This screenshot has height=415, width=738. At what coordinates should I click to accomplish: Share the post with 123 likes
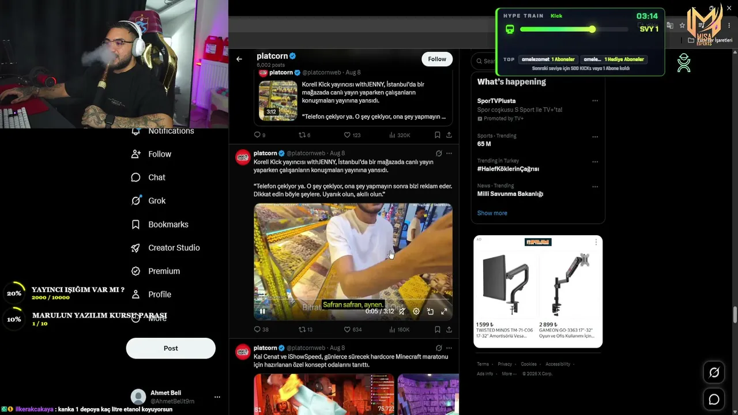(449, 135)
